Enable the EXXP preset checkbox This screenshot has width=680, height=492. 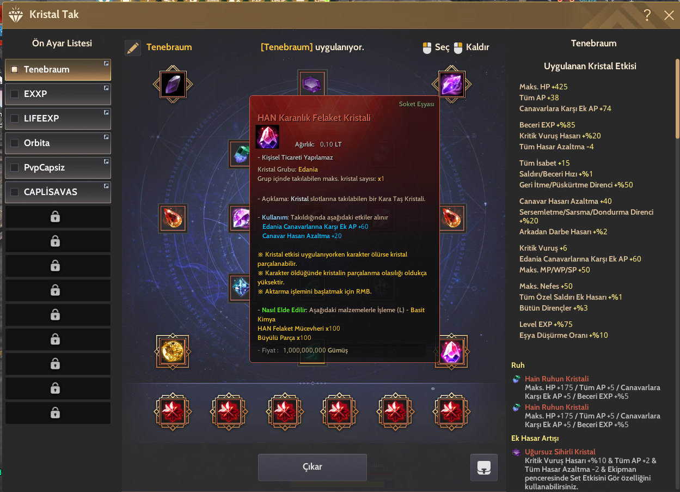[x=15, y=94]
